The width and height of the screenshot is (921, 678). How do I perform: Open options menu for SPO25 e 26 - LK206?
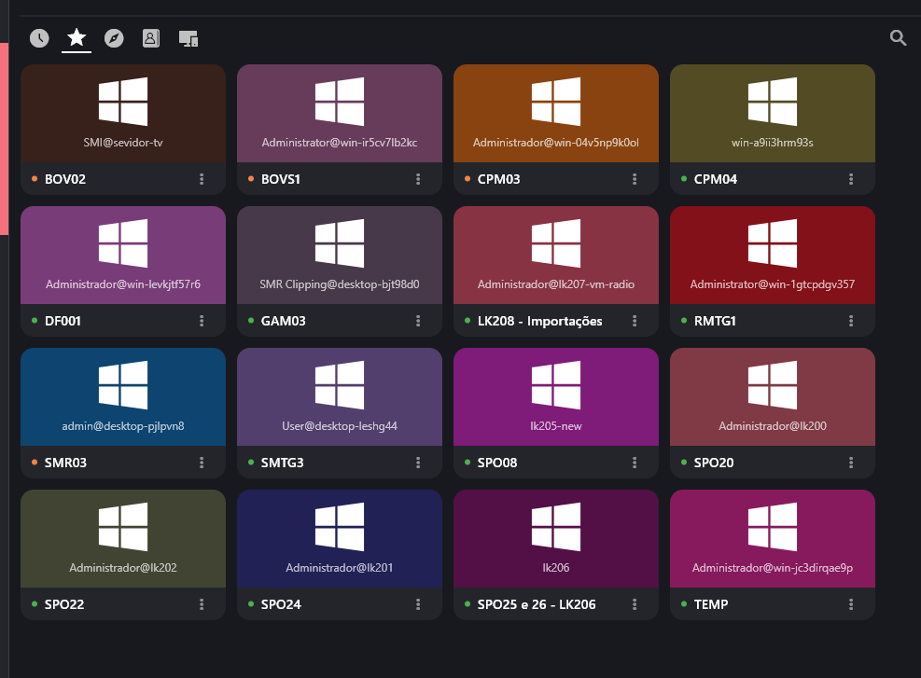coord(635,604)
